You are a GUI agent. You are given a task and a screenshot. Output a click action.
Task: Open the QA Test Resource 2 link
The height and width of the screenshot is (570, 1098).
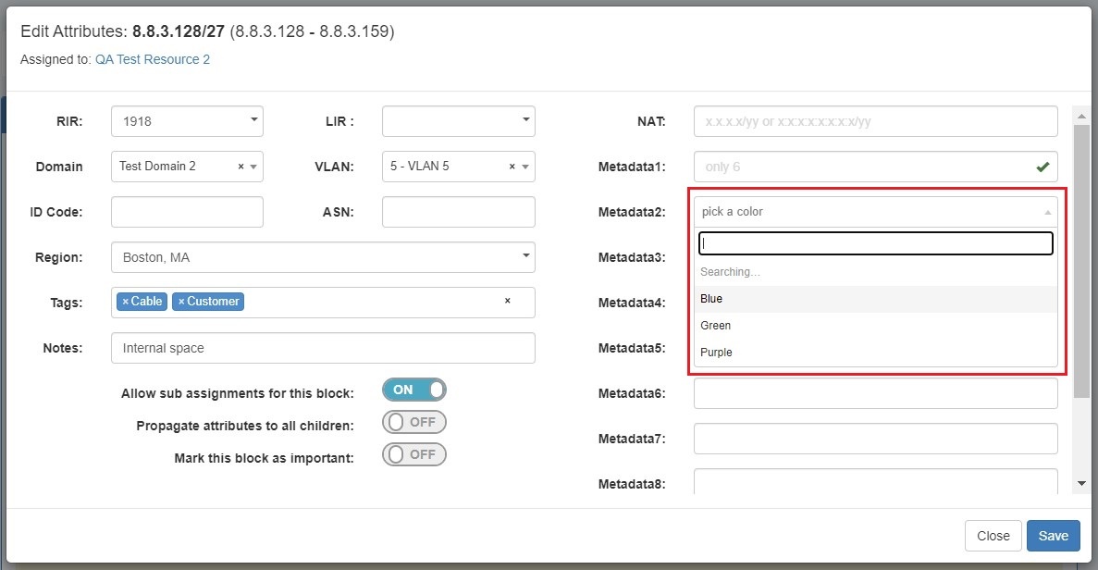click(x=152, y=59)
